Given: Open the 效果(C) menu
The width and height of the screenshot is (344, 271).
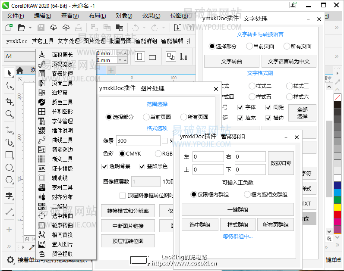Looking at the screenshot, I should tap(151, 16).
